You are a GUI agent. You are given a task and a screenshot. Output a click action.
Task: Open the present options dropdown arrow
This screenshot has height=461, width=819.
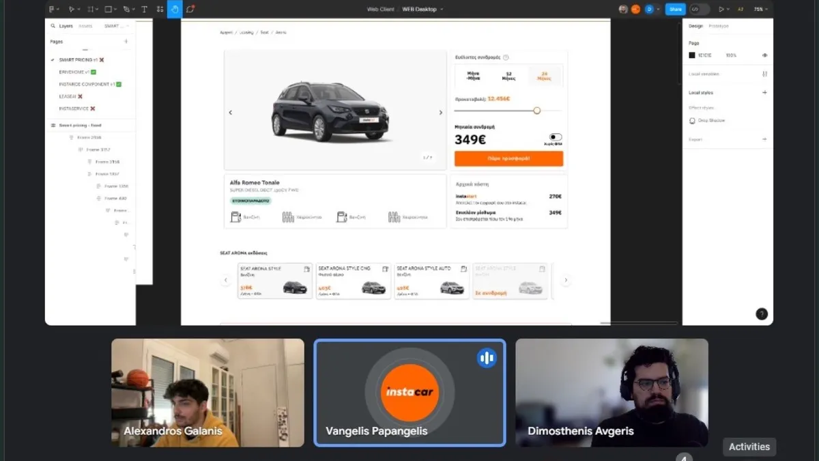[729, 9]
